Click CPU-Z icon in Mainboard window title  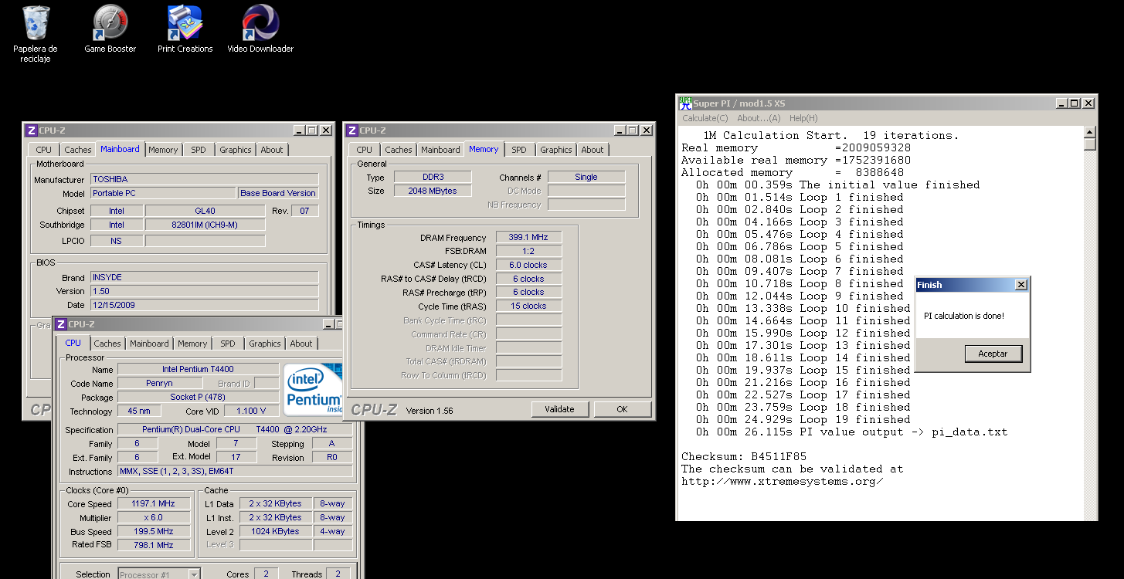pyautogui.click(x=32, y=130)
